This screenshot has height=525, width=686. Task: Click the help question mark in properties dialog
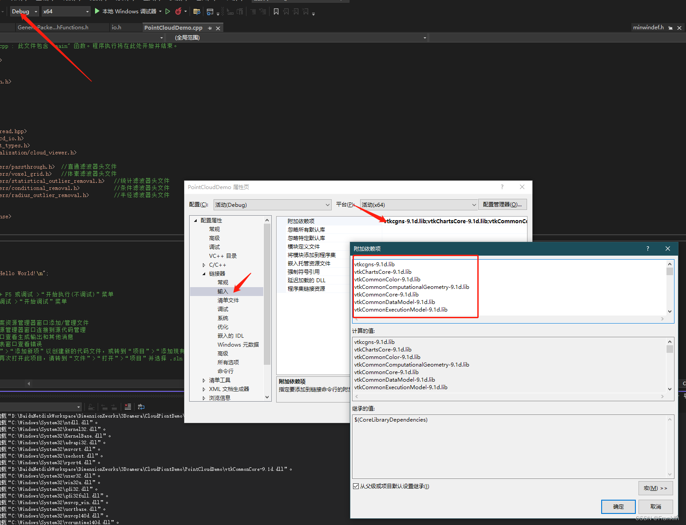click(502, 187)
